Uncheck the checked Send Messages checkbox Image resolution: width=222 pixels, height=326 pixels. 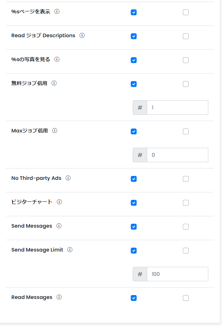[x=134, y=227]
